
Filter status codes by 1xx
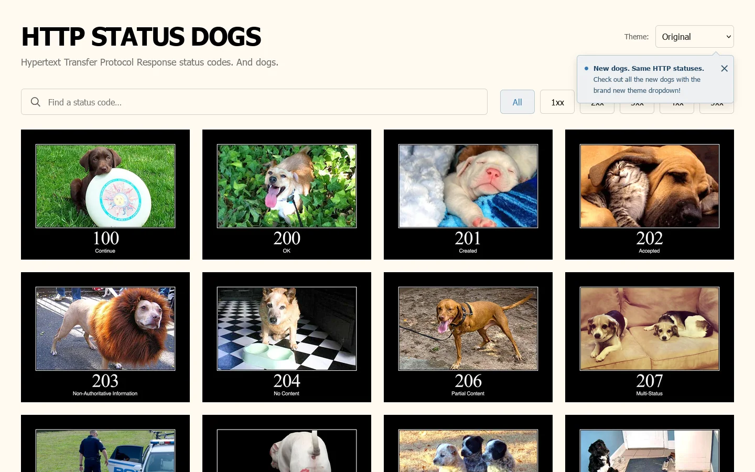(557, 102)
